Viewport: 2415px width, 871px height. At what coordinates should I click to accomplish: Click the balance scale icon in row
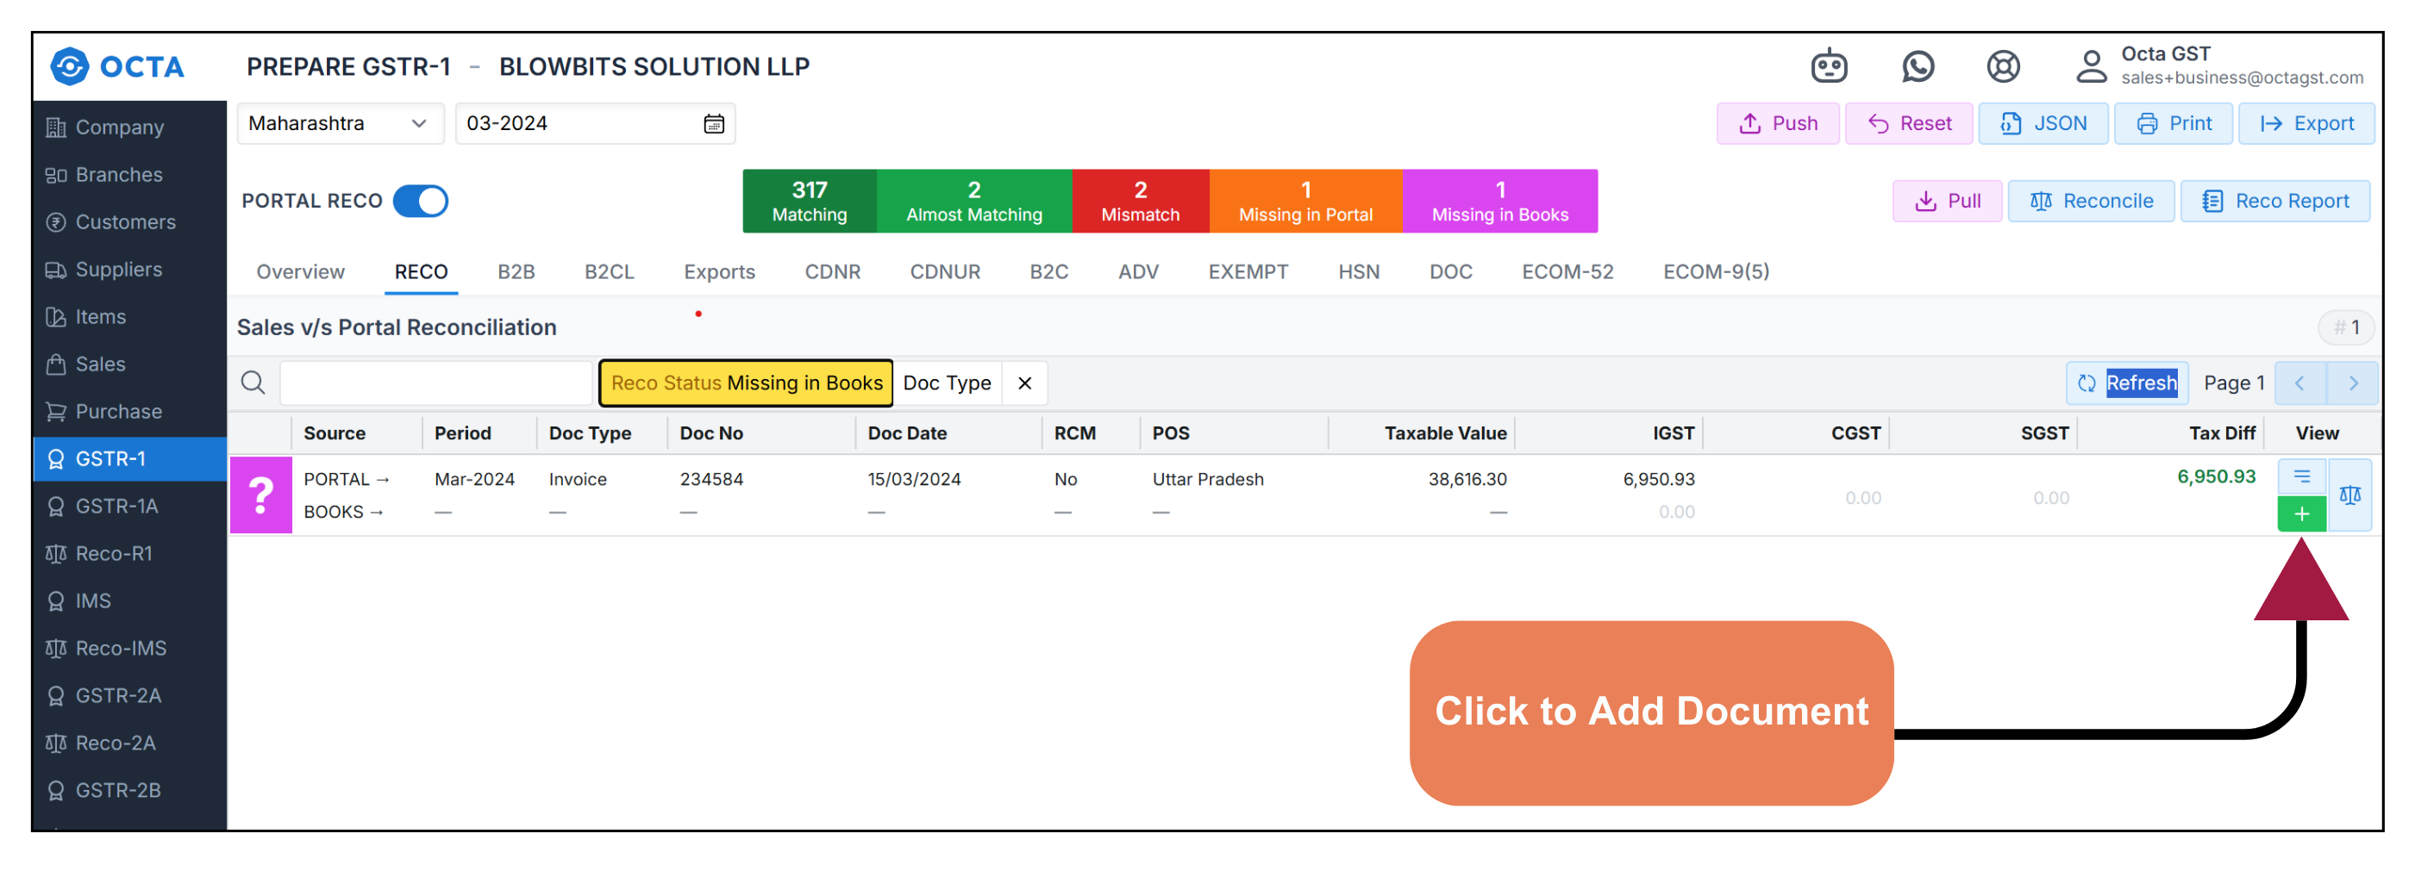click(x=2349, y=495)
